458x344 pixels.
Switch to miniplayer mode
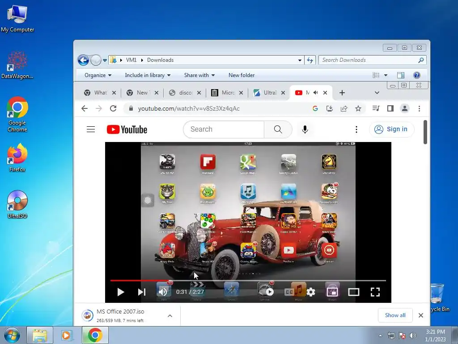(x=332, y=292)
